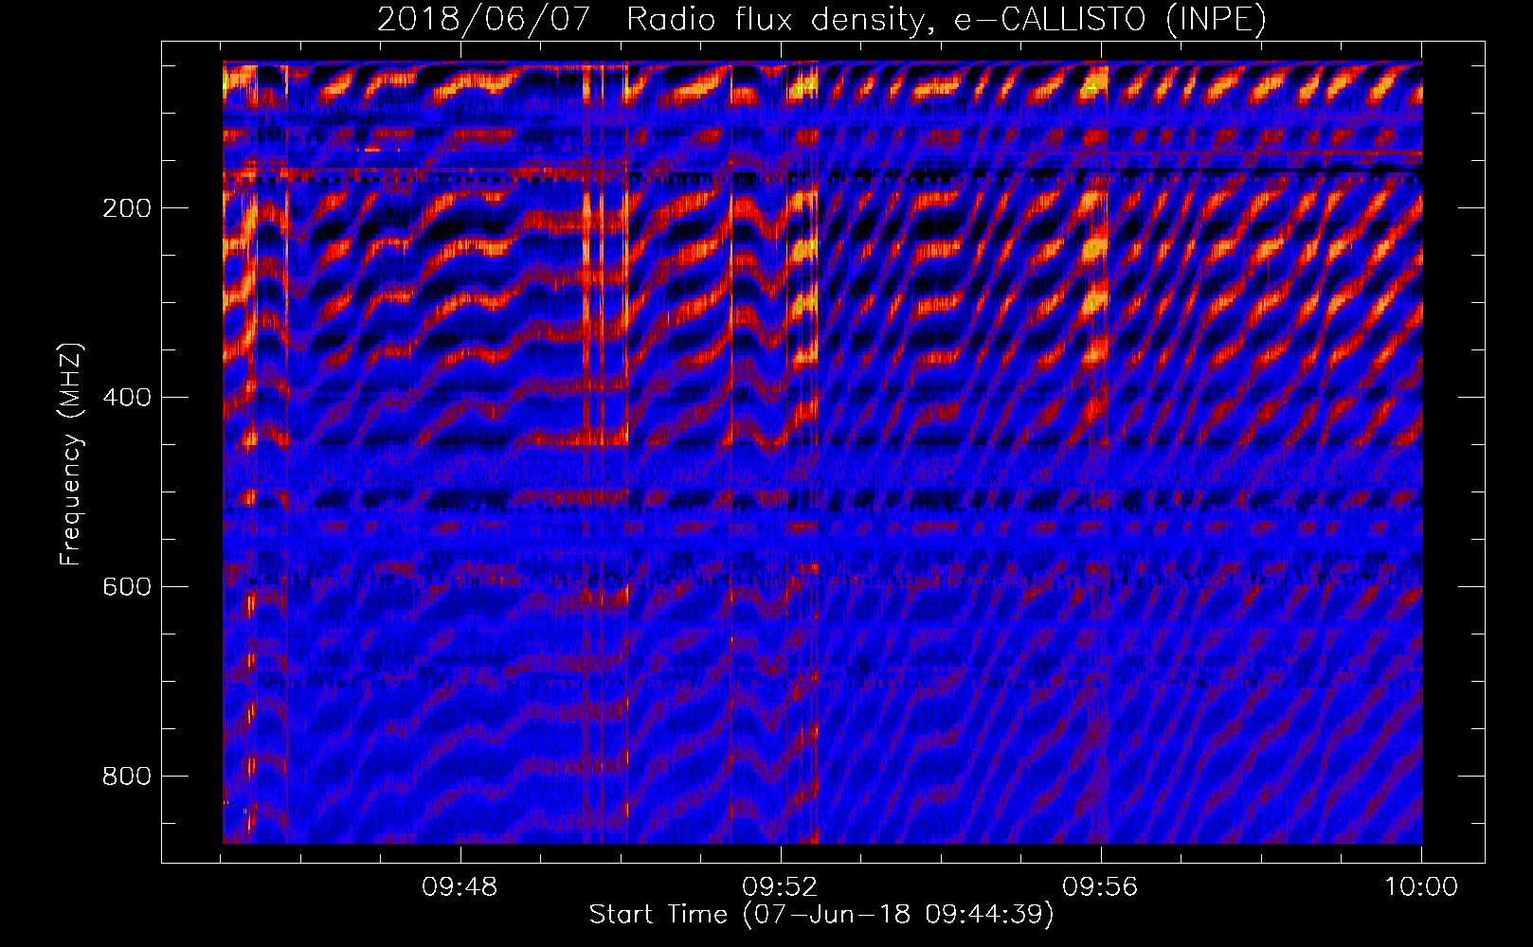1533x947 pixels.
Task: Select the '200' frequency axis label
Action: [126, 208]
